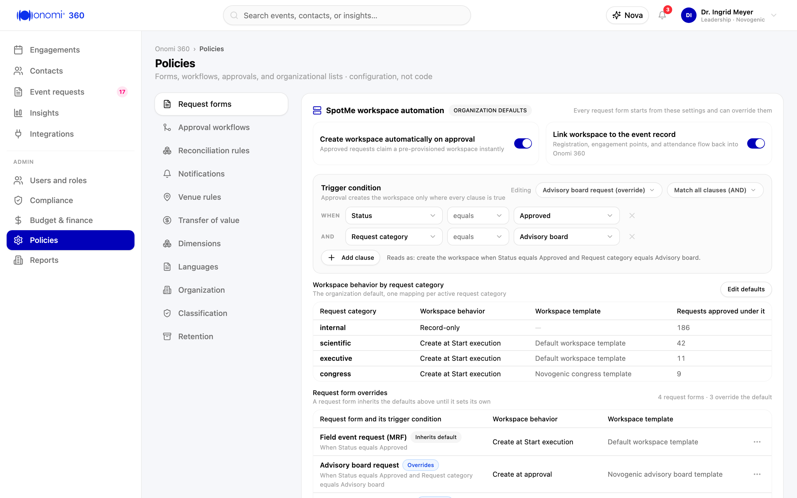Open the equals operator dropdown in WHEN row
Viewport: 797px width, 498px height.
coord(478,216)
